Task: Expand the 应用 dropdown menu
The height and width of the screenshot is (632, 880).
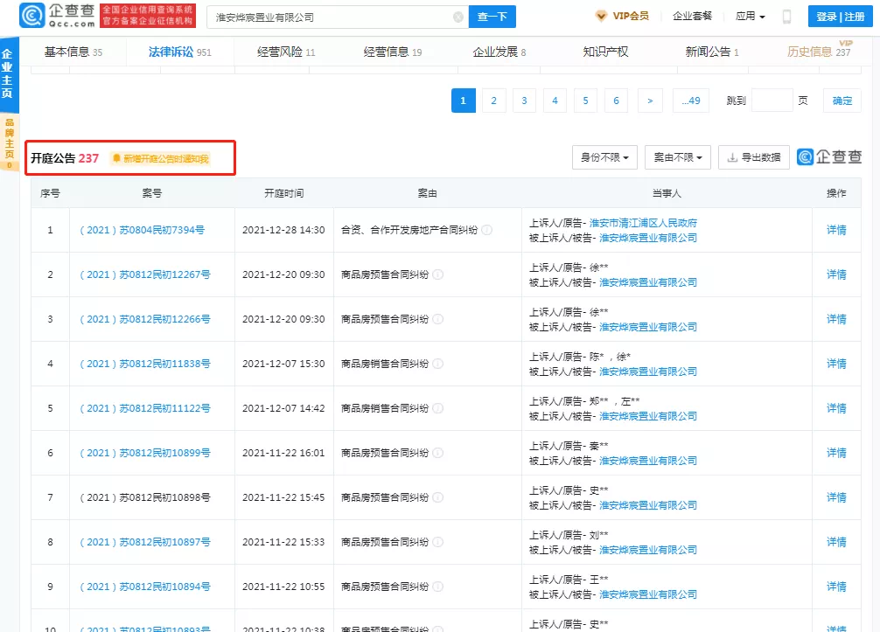Action: click(750, 17)
